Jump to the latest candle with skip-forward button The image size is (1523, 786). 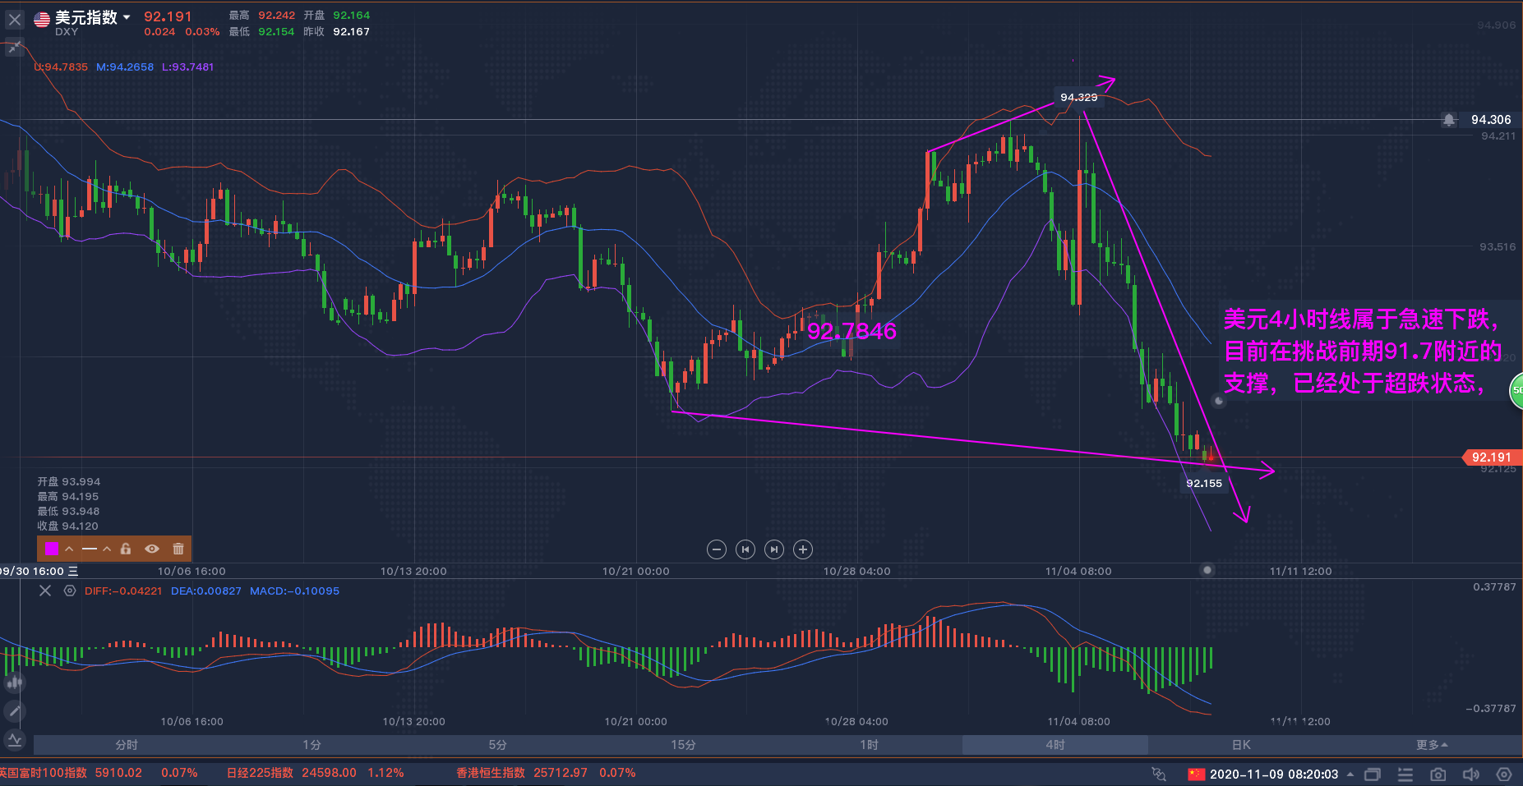[x=774, y=549]
